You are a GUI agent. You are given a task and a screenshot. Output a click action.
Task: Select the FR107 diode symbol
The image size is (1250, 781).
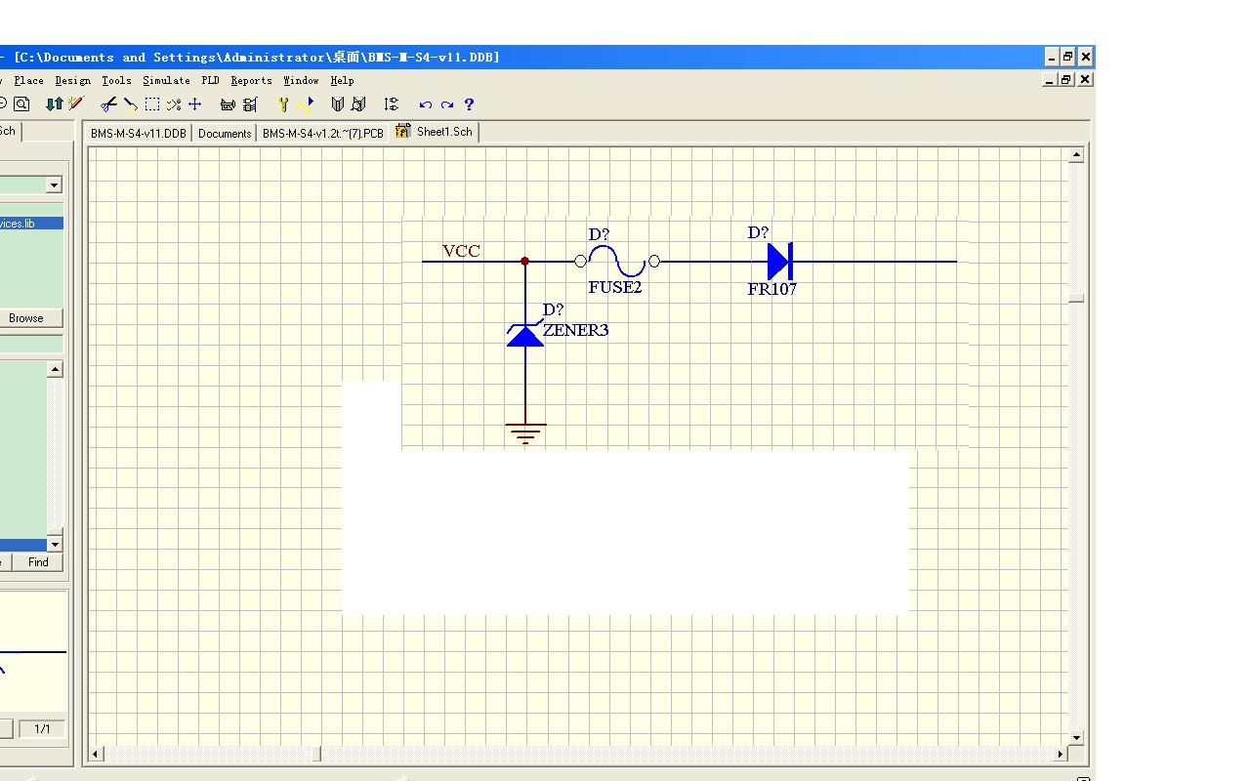click(x=779, y=261)
